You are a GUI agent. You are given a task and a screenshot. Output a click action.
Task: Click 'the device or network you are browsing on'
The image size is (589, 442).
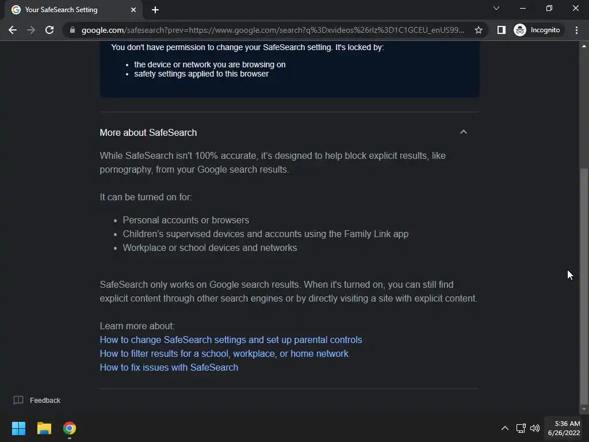[x=209, y=64]
